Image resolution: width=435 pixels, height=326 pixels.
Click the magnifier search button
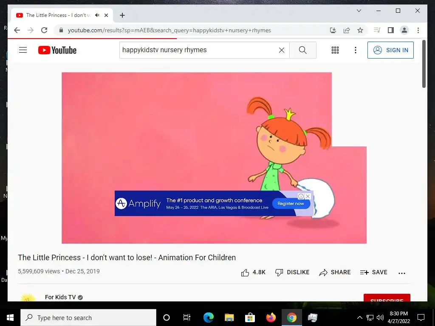(x=302, y=50)
